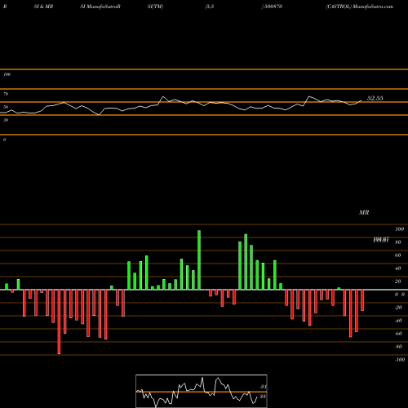Click the 52.55 RSI value label
This screenshot has width=408, height=408.
(x=375, y=98)
